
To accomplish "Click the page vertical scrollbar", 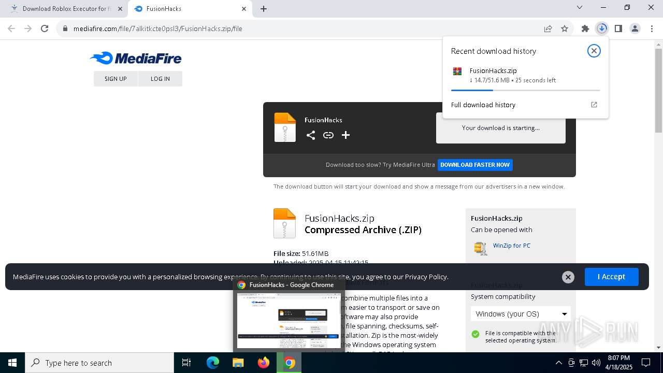I will (x=658, y=91).
